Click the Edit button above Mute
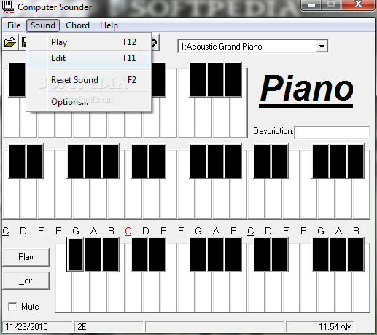Viewport: 377px width, 335px height. point(26,280)
